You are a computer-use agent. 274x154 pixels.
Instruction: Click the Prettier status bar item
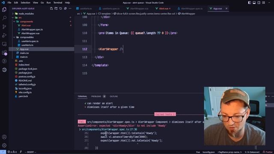tap(268, 152)
